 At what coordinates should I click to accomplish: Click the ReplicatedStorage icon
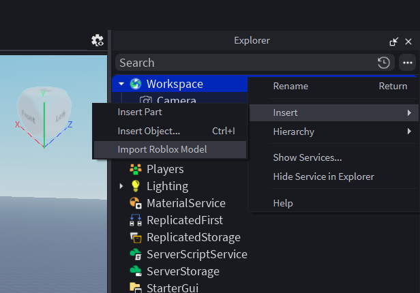pos(135,237)
